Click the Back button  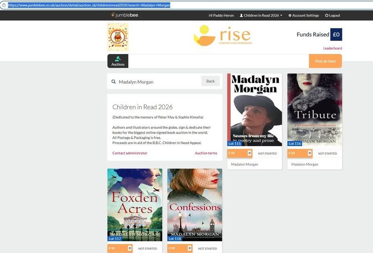[210, 81]
